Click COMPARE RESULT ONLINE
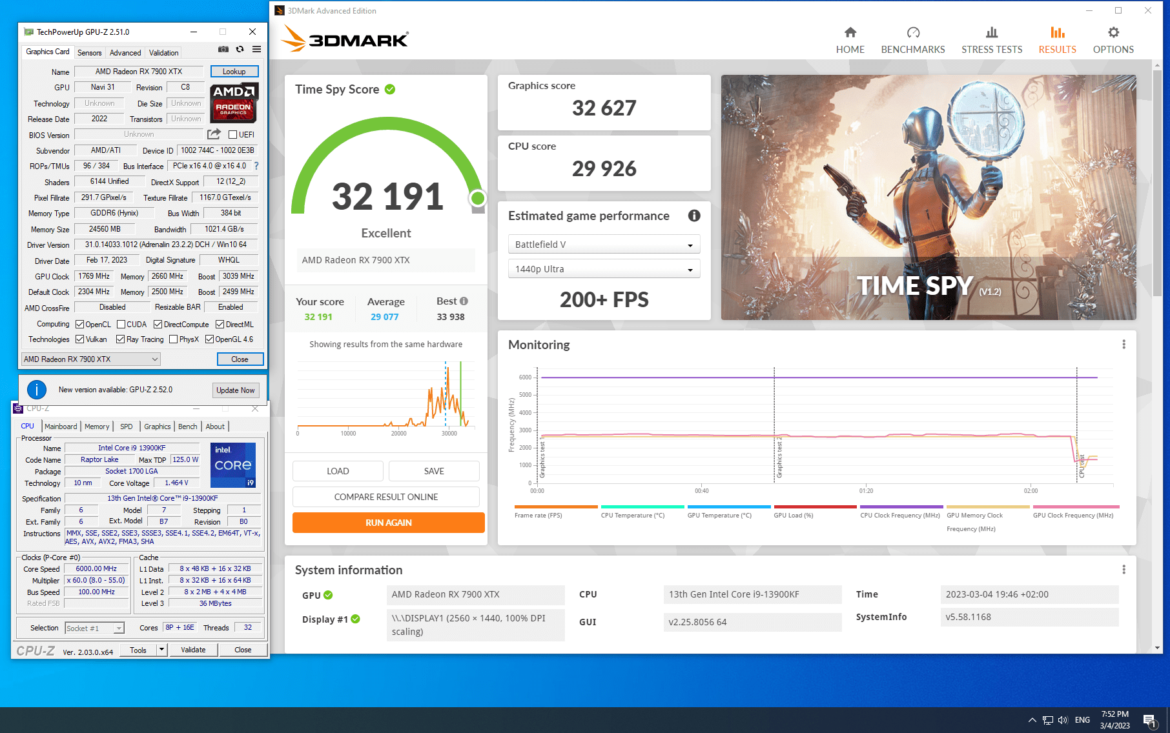 coord(386,497)
